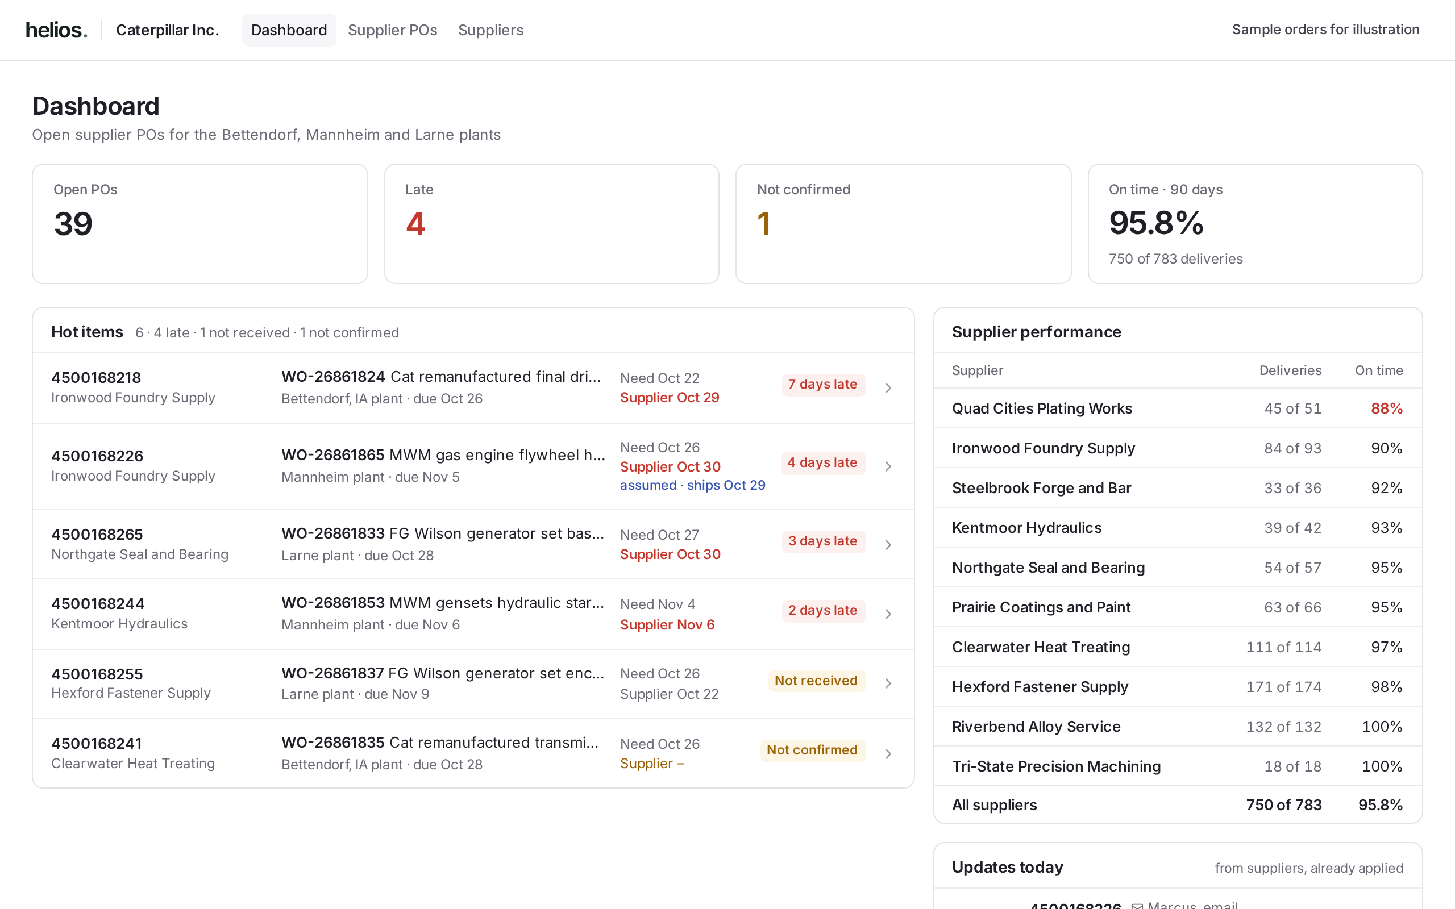Click work order WO-26861853 description
Viewport: 1455px width, 909px height.
coord(443,603)
